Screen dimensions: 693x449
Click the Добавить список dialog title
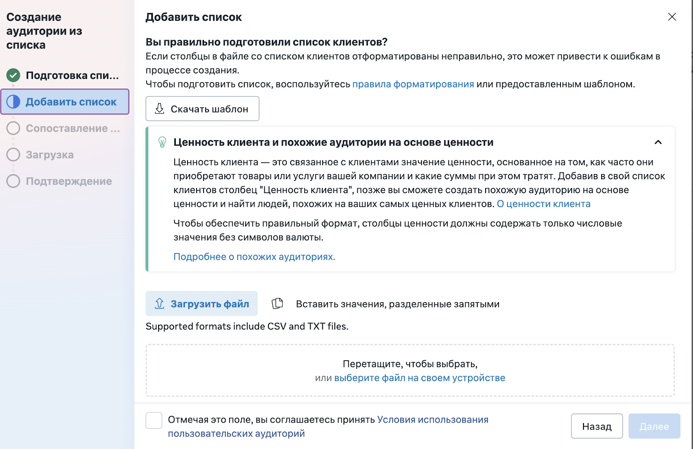[x=194, y=17]
